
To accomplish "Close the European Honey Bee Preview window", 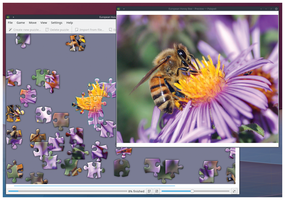I will pos(276,9).
